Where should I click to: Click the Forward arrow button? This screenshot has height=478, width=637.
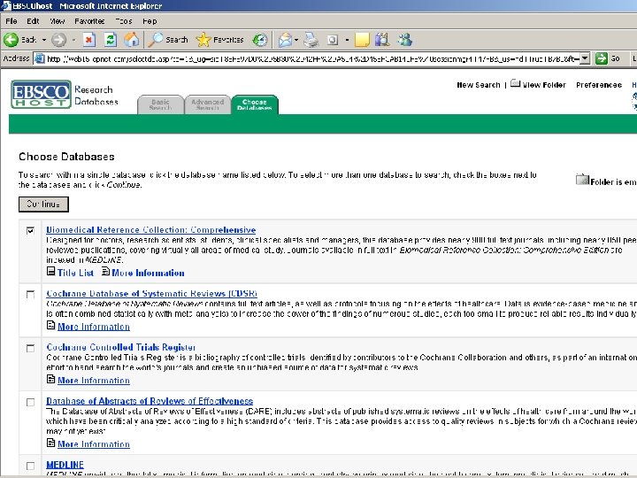tap(59, 40)
